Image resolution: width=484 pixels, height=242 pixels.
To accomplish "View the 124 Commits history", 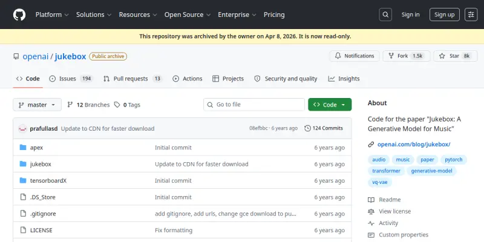I will (x=324, y=128).
